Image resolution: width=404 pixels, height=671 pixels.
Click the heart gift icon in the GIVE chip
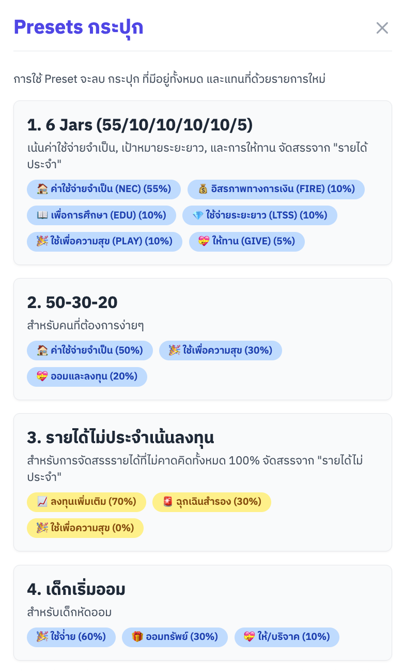[x=205, y=242]
